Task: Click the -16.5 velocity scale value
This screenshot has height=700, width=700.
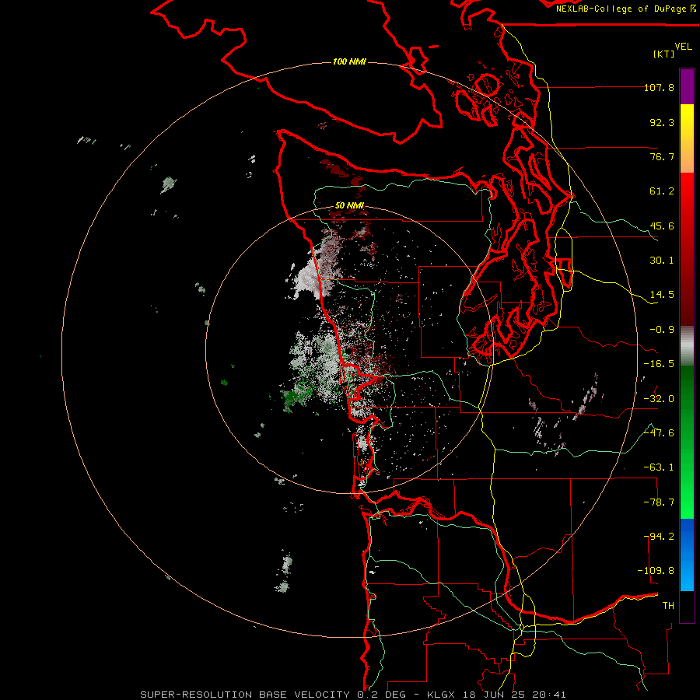Action: click(x=659, y=364)
